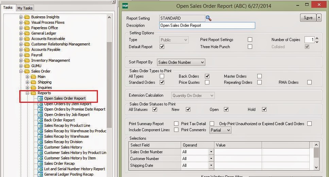Expand the Customer Relationship Management tree node
329x177 pixels.
point(21,44)
